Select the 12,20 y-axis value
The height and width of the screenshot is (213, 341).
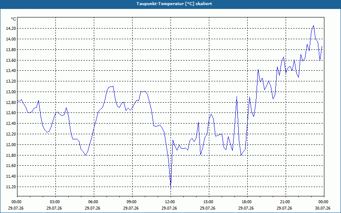pyautogui.click(x=11, y=134)
